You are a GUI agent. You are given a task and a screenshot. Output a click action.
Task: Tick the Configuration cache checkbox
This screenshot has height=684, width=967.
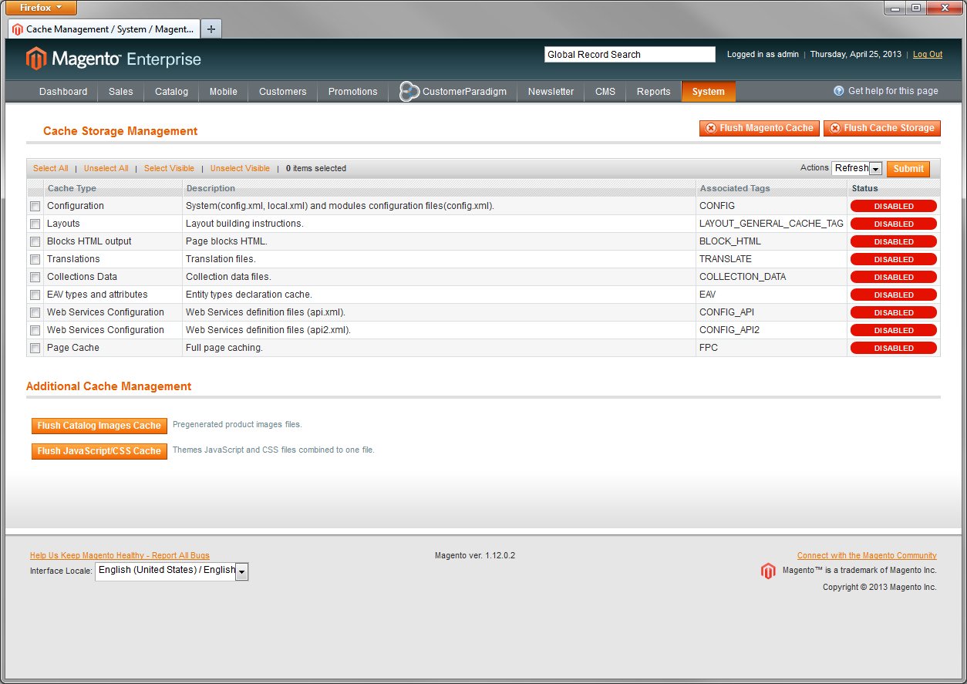click(35, 206)
